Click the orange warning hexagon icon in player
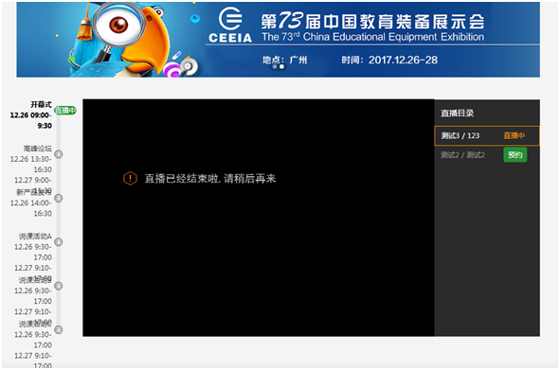 (x=130, y=178)
